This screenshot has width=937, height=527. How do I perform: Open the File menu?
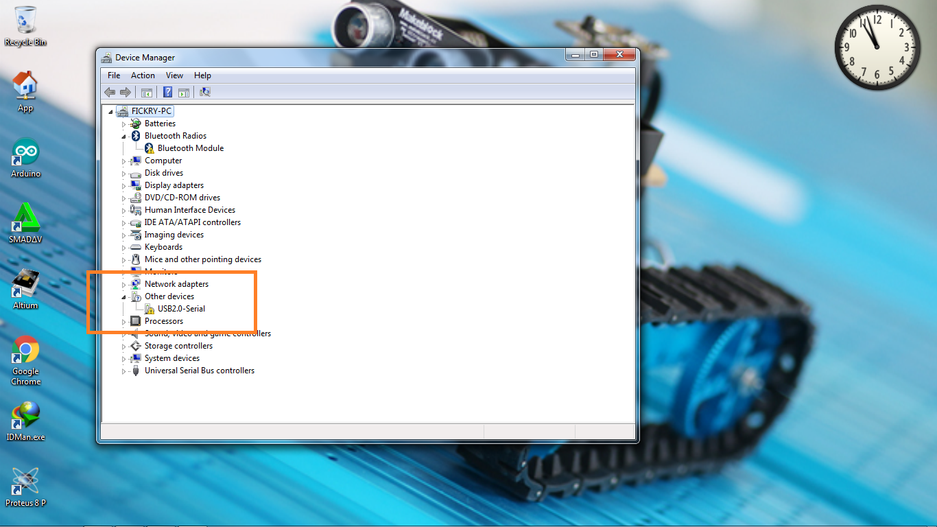click(114, 75)
